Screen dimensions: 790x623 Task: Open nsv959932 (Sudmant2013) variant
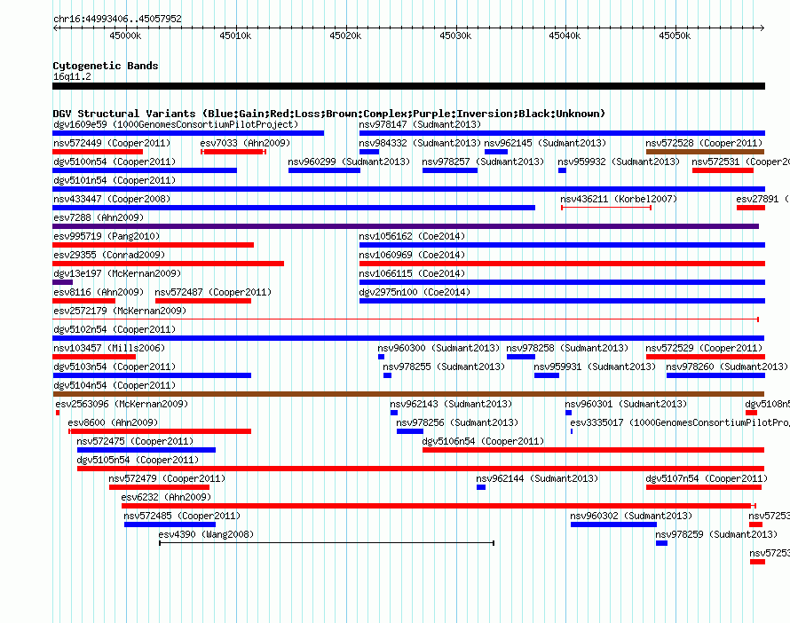tap(619, 162)
